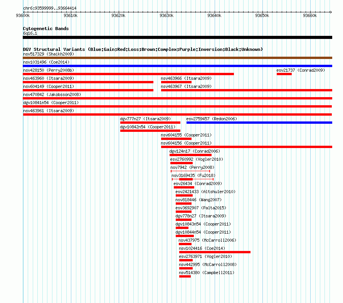Click the blue gain bar below nsv1031496
Viewport: 343px width, 303px height.
177,66
